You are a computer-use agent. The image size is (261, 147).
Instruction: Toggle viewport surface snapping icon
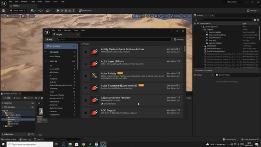pos(151,16)
